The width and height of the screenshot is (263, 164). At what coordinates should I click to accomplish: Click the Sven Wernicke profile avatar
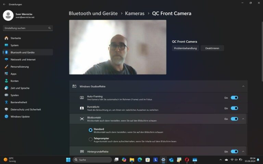pyautogui.click(x=8, y=15)
